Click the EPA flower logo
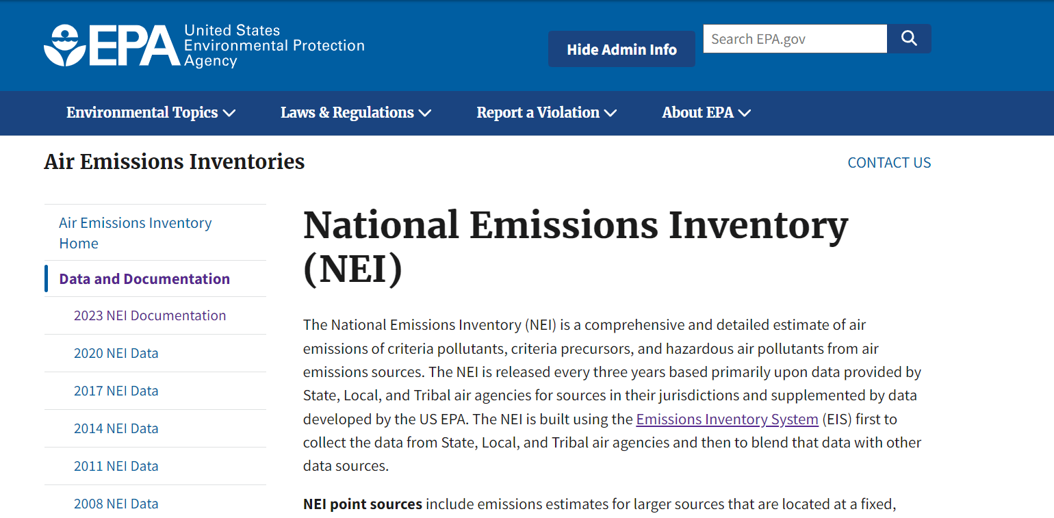The image size is (1054, 518). coord(65,45)
